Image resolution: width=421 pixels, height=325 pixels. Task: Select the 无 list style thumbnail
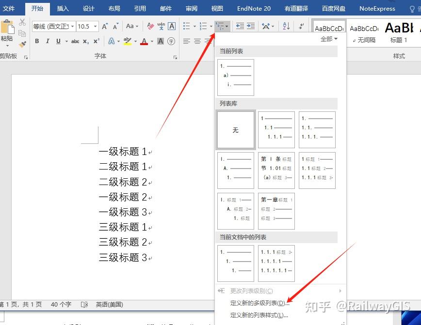pyautogui.click(x=235, y=129)
